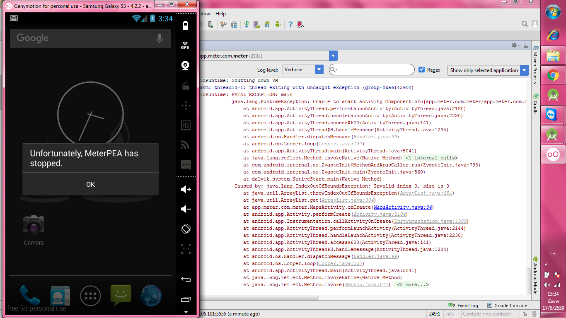Click the hide logcat panel icon

(x=525, y=45)
